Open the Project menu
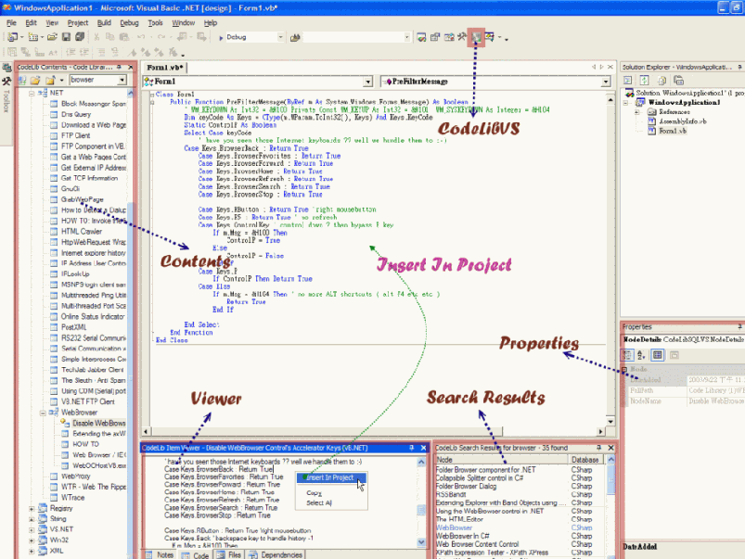Viewport: 745px width, 559px height. tap(77, 23)
